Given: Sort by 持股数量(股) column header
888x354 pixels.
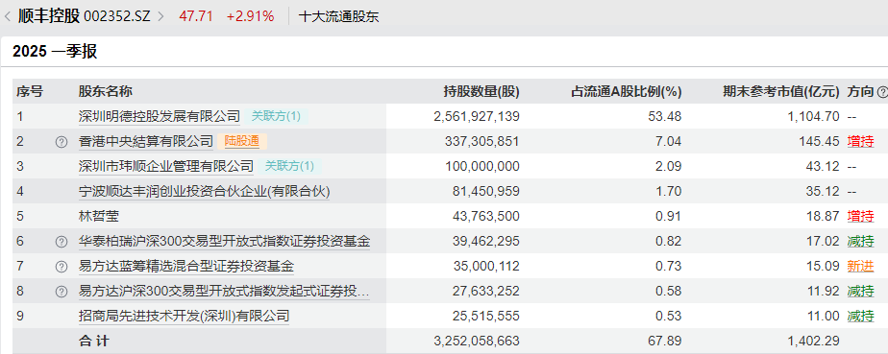Looking at the screenshot, I should coord(481,91).
